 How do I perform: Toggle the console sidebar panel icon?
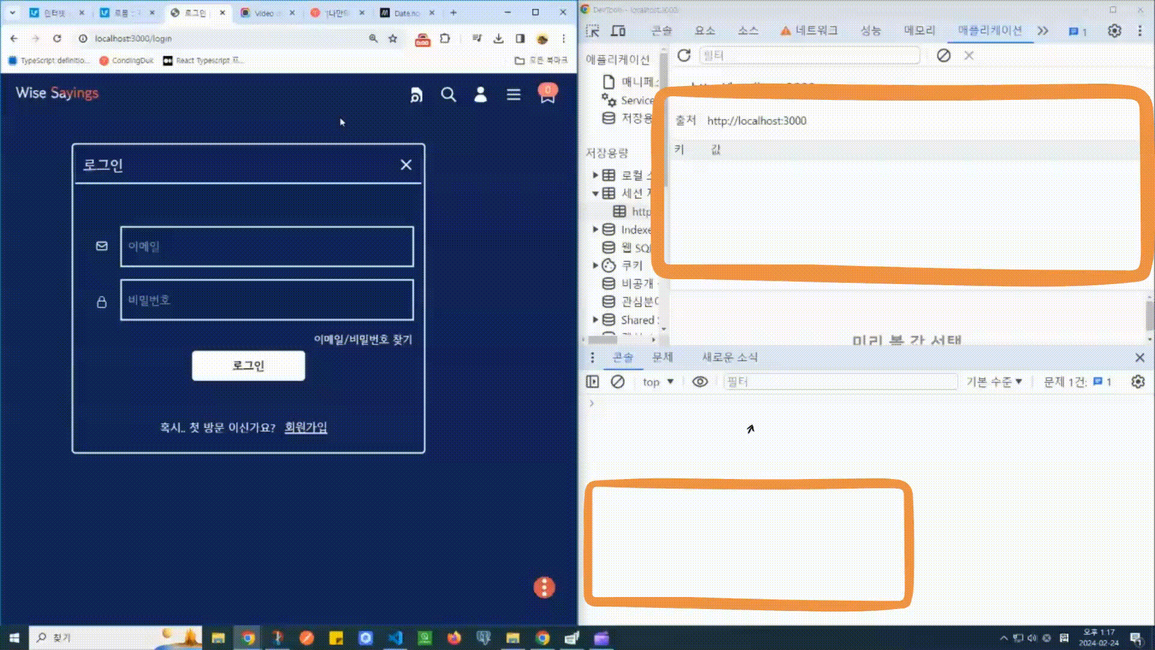593,382
